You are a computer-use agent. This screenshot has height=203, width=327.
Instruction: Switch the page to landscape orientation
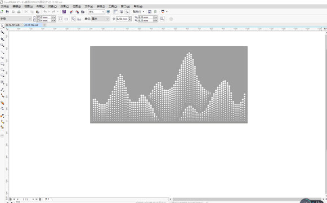[66, 19]
